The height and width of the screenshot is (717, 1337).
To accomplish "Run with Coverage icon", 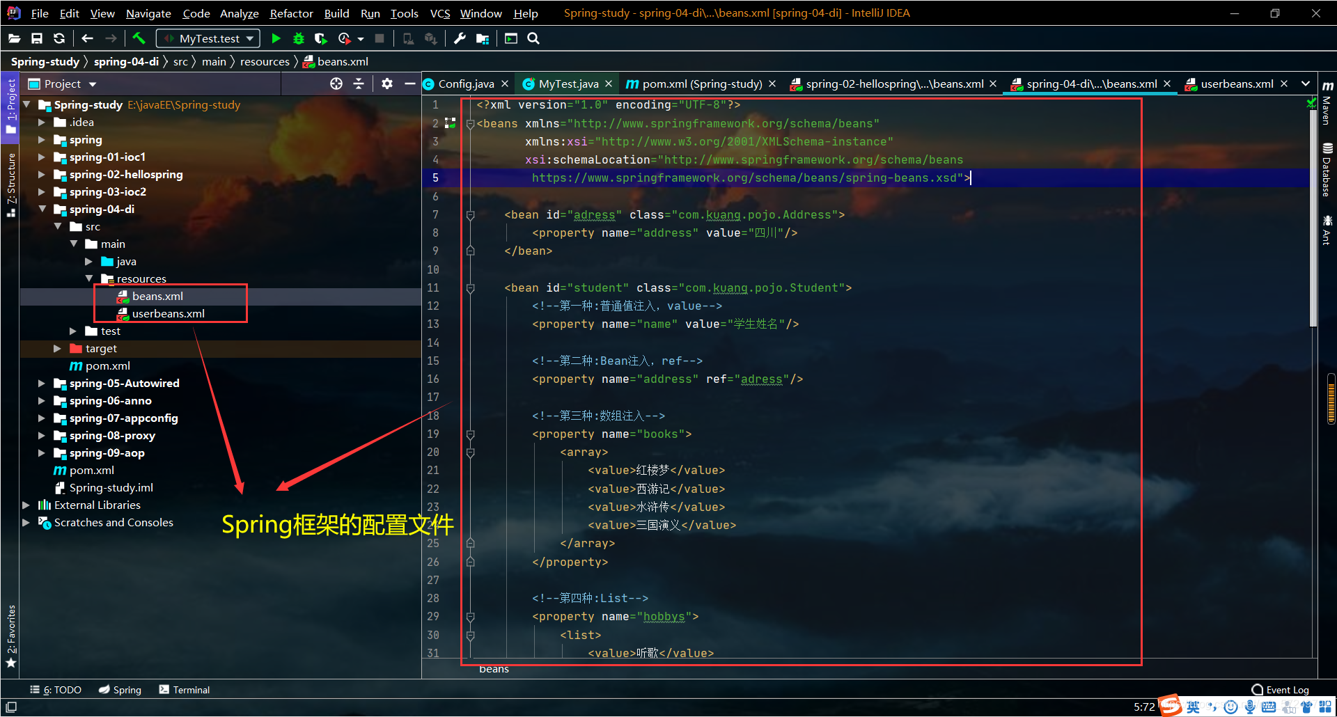I will pyautogui.click(x=321, y=39).
